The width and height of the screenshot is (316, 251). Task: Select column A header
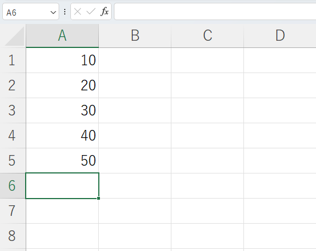(63, 36)
